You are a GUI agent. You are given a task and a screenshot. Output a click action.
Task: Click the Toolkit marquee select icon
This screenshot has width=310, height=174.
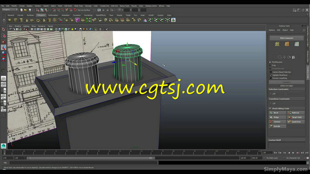pyautogui.click(x=279, y=57)
